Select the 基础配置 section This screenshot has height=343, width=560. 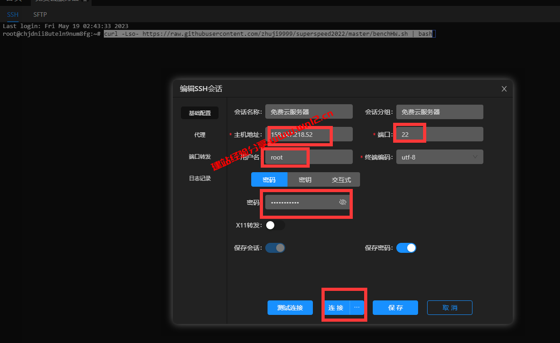pos(200,113)
